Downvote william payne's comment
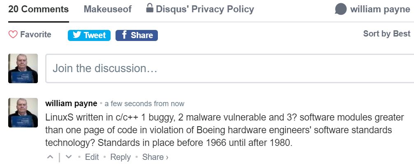Image resolution: width=414 pixels, height=166 pixels. (68, 157)
